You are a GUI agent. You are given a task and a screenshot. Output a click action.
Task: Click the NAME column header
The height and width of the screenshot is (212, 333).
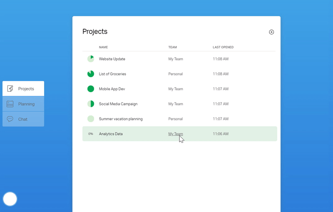click(x=103, y=47)
